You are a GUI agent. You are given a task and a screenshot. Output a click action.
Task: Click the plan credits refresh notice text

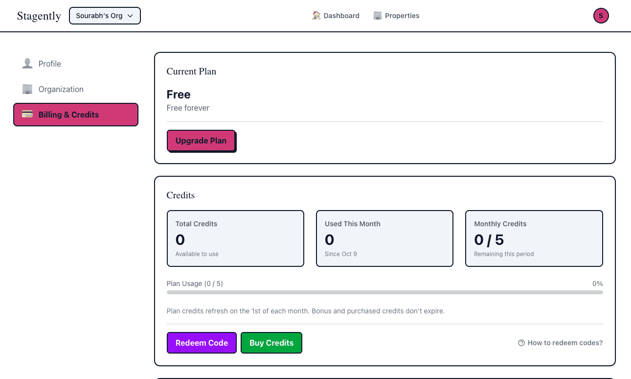click(x=306, y=311)
